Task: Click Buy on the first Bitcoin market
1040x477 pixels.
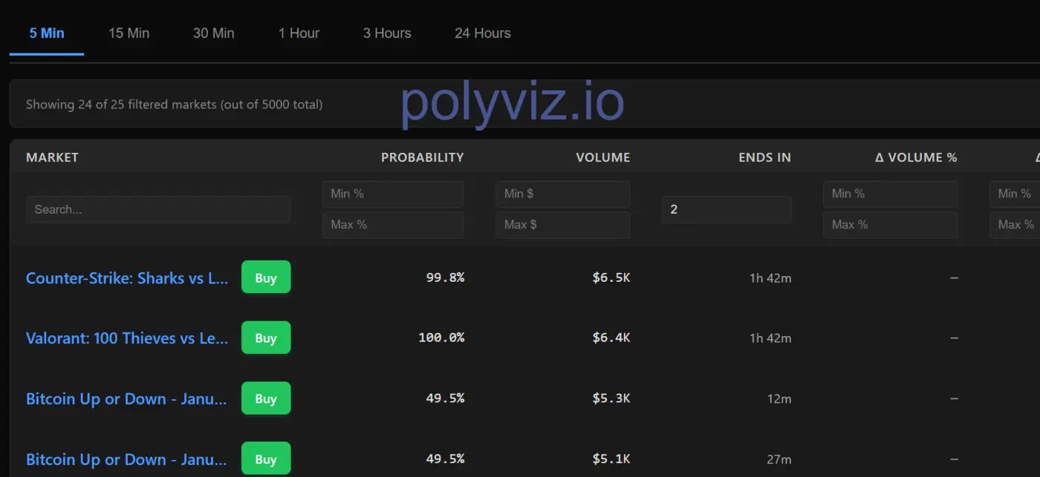Action: click(x=265, y=398)
